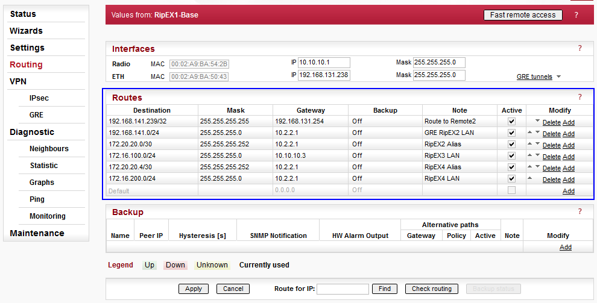Add a new Backup entry
The height and width of the screenshot is (303, 597).
566,247
